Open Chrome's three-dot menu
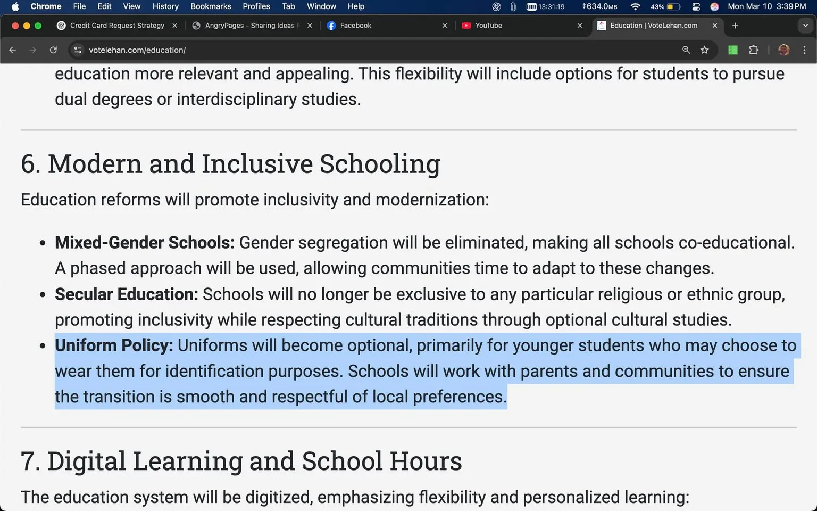817x511 pixels. tap(805, 50)
